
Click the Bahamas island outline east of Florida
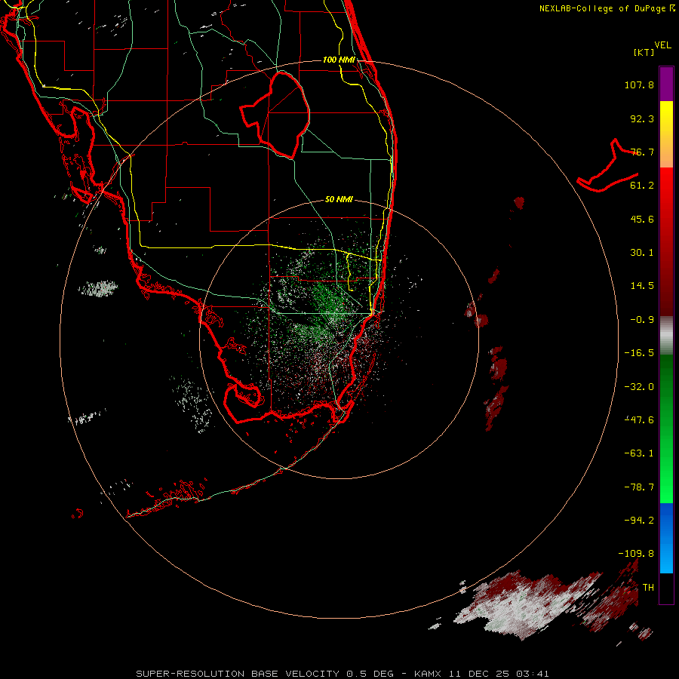point(608,167)
